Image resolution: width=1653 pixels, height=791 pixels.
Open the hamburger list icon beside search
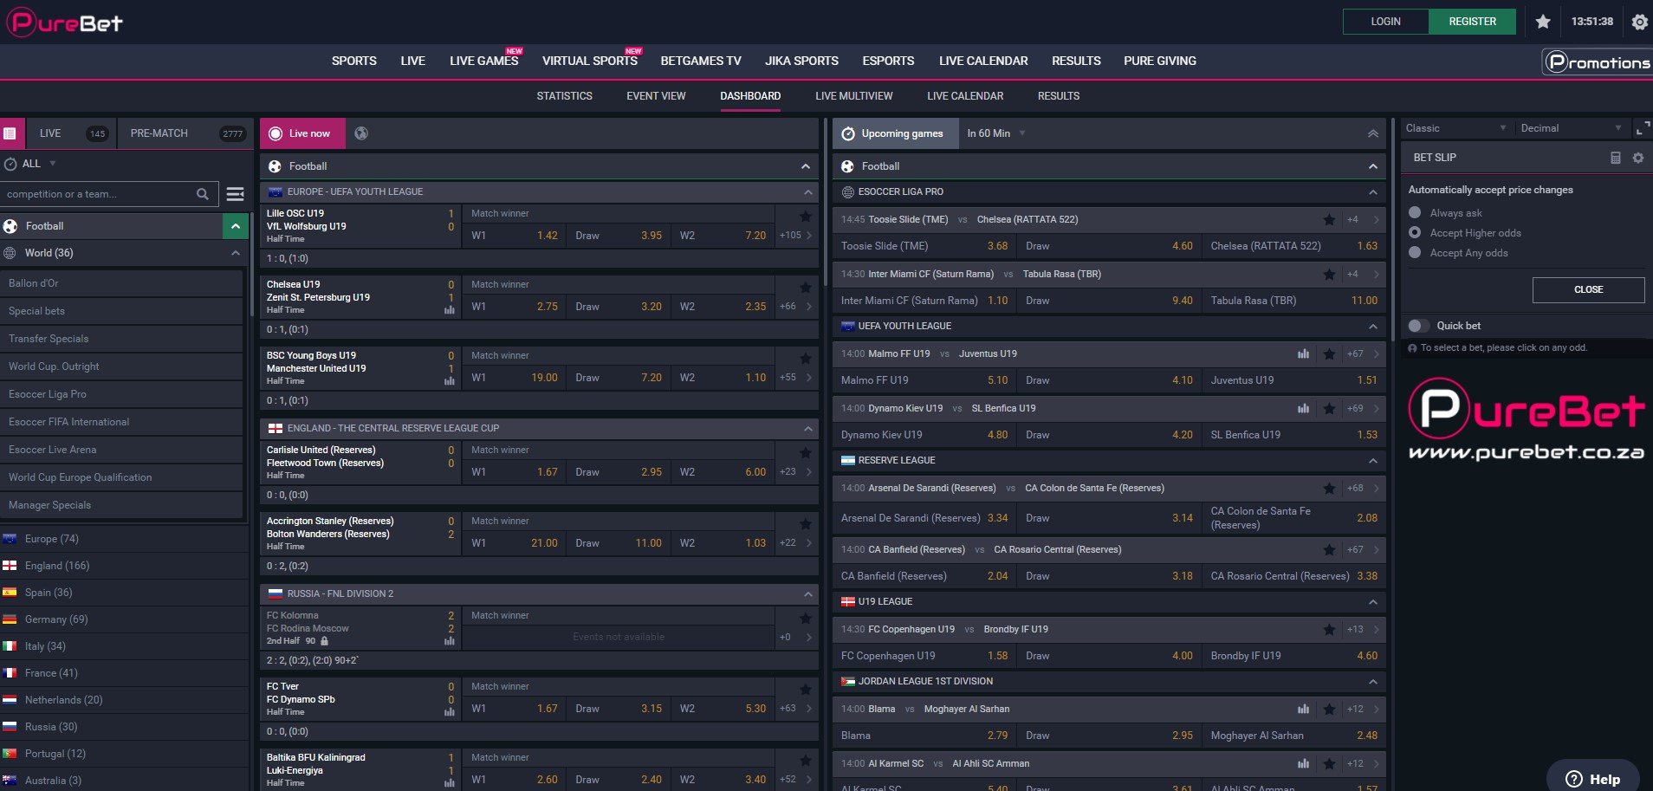point(235,194)
